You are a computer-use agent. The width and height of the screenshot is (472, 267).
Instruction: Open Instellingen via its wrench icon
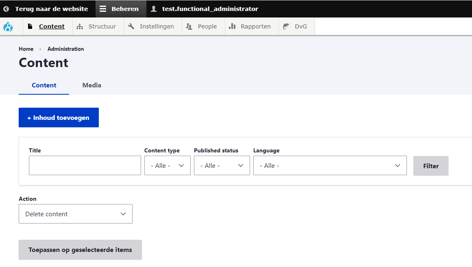(131, 26)
